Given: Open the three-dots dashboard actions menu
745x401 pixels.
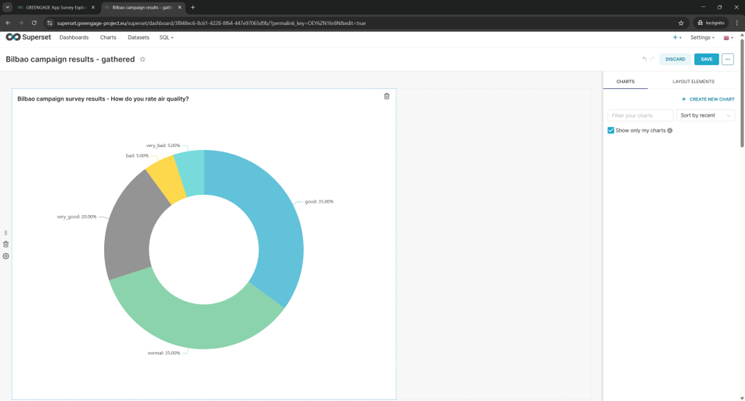Looking at the screenshot, I should 728,60.
